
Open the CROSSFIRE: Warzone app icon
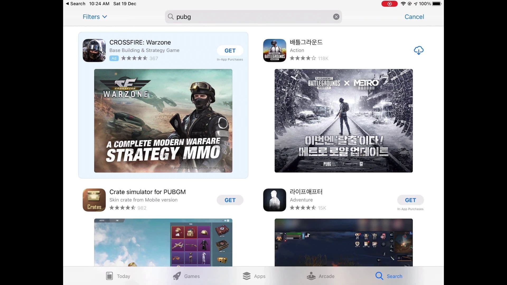pos(94,50)
